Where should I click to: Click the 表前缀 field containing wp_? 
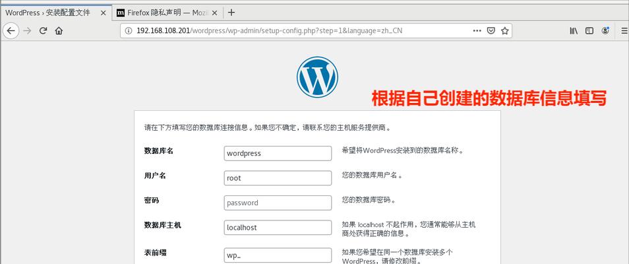278,255
